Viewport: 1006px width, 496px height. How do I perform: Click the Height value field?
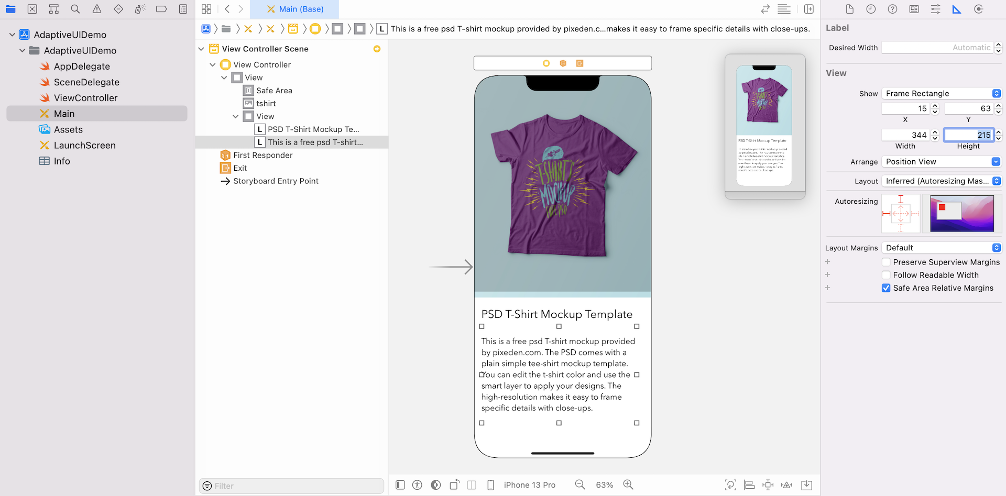click(x=968, y=135)
